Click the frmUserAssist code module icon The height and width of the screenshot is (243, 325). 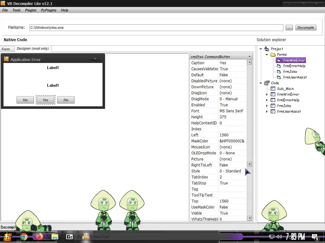(273, 111)
